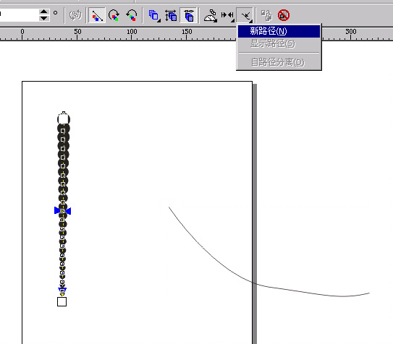Decrease blend angle with down spinner arrow

click(44, 18)
